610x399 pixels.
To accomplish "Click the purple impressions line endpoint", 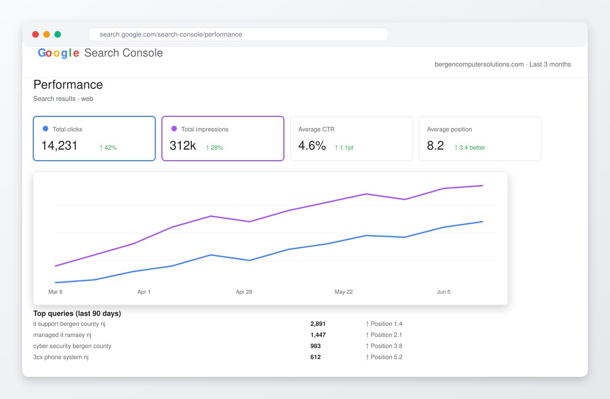I will [482, 186].
